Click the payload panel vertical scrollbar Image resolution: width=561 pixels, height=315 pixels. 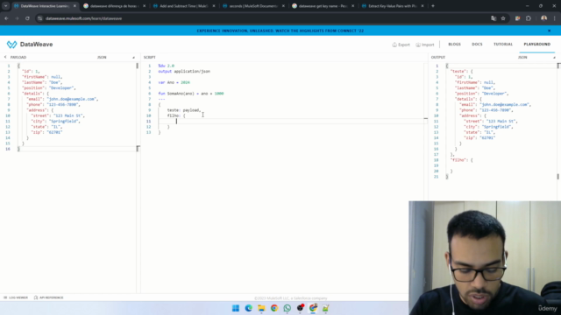click(138, 107)
